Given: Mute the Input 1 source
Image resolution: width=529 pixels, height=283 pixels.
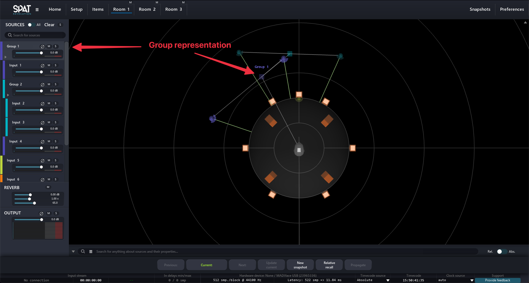Looking at the screenshot, I should (49, 65).
